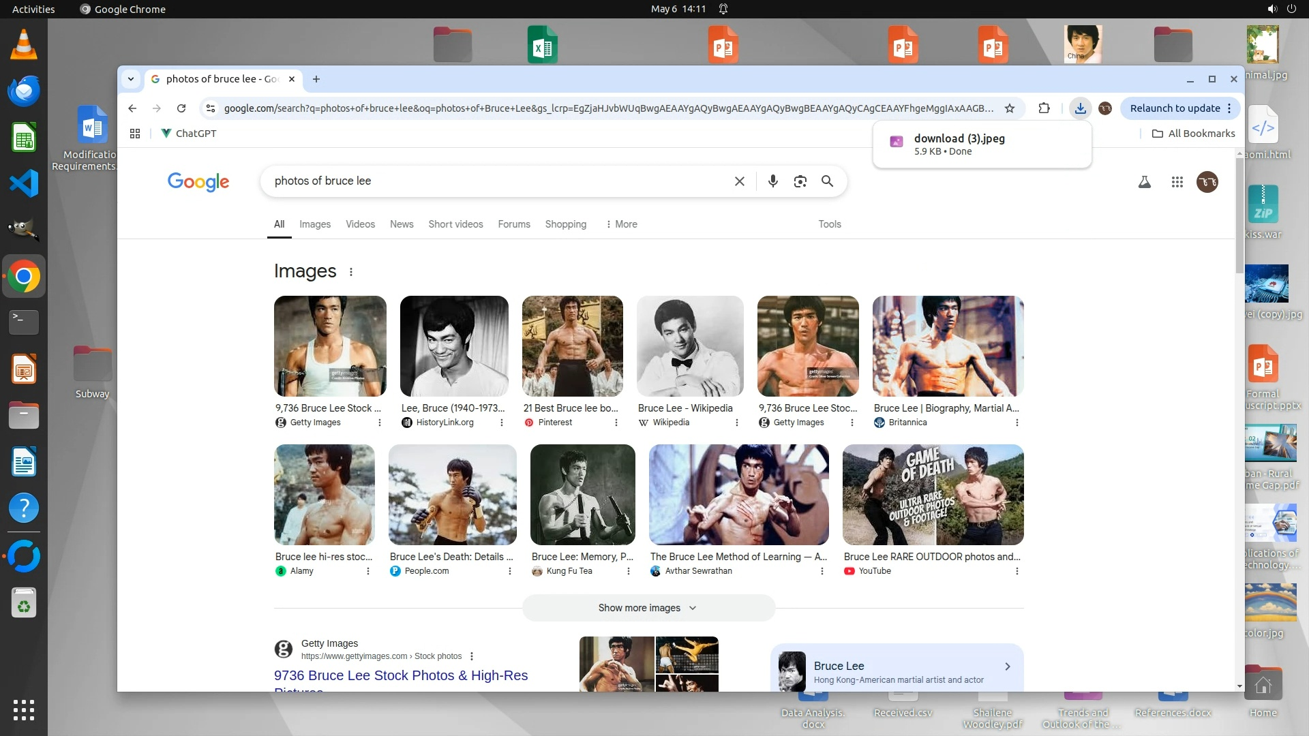Open Search Labs flask icon
The image size is (1309, 736).
tap(1144, 182)
